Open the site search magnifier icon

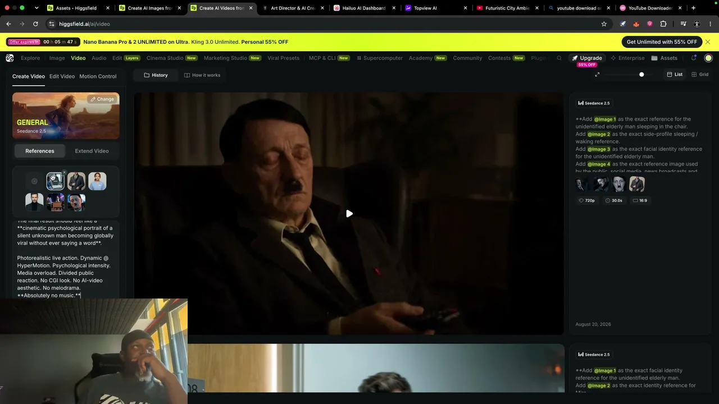(x=559, y=58)
